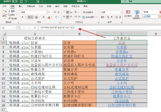The height and width of the screenshot is (112, 161).
Task: Click the Undo arrow icon
Action: pos(26,1)
